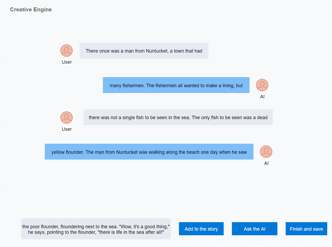Select message 'there was not a single fish'

(178, 117)
